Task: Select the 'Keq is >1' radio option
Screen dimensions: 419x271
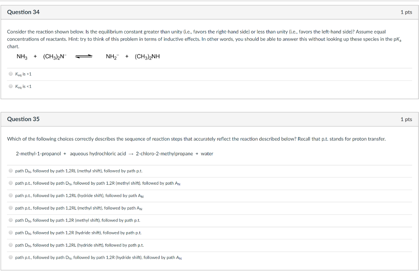Action: tap(11, 74)
